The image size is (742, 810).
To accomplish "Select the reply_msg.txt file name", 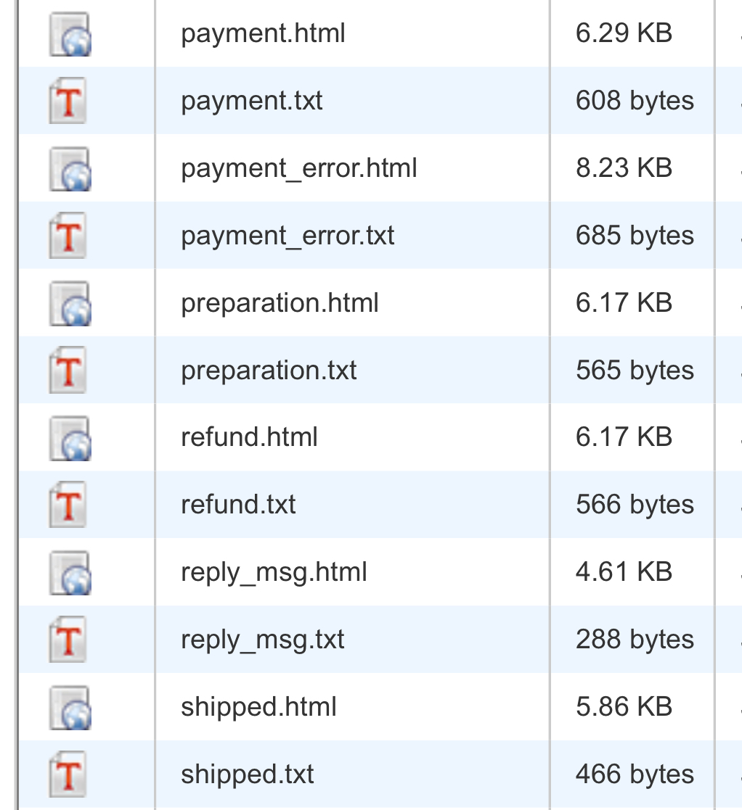I will 262,640.
